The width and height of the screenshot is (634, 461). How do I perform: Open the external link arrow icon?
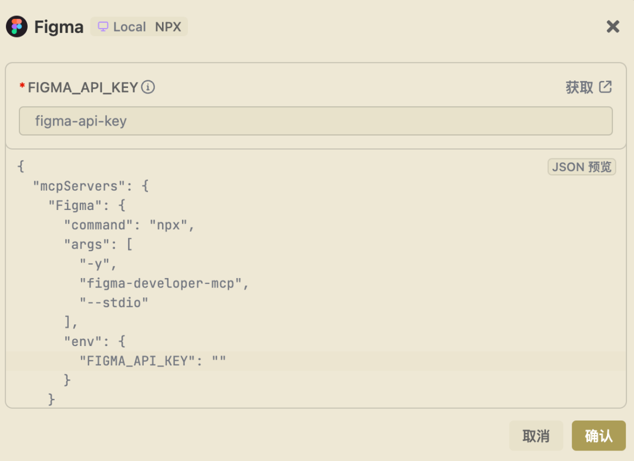(605, 87)
